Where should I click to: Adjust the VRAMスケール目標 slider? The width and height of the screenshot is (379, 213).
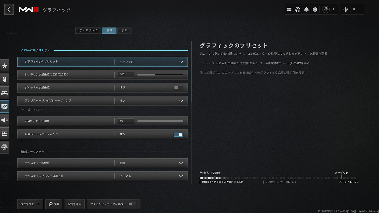pyautogui.click(x=160, y=121)
